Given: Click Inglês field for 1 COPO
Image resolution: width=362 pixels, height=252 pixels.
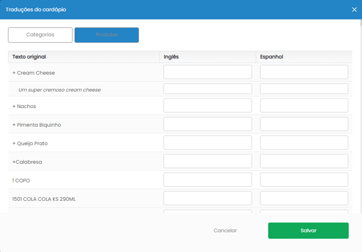Looking at the screenshot, I should pyautogui.click(x=207, y=180).
